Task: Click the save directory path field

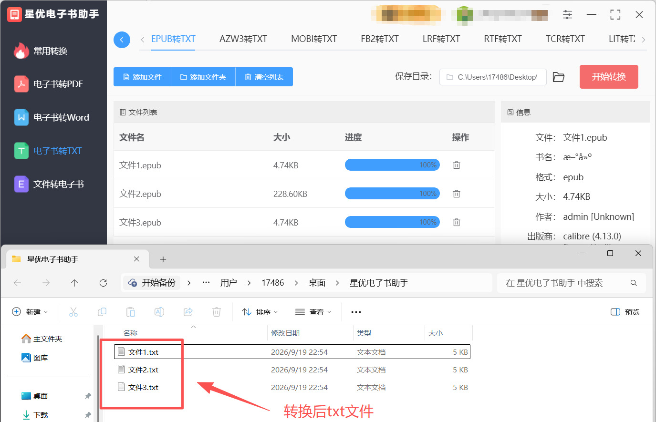Action: [x=493, y=77]
